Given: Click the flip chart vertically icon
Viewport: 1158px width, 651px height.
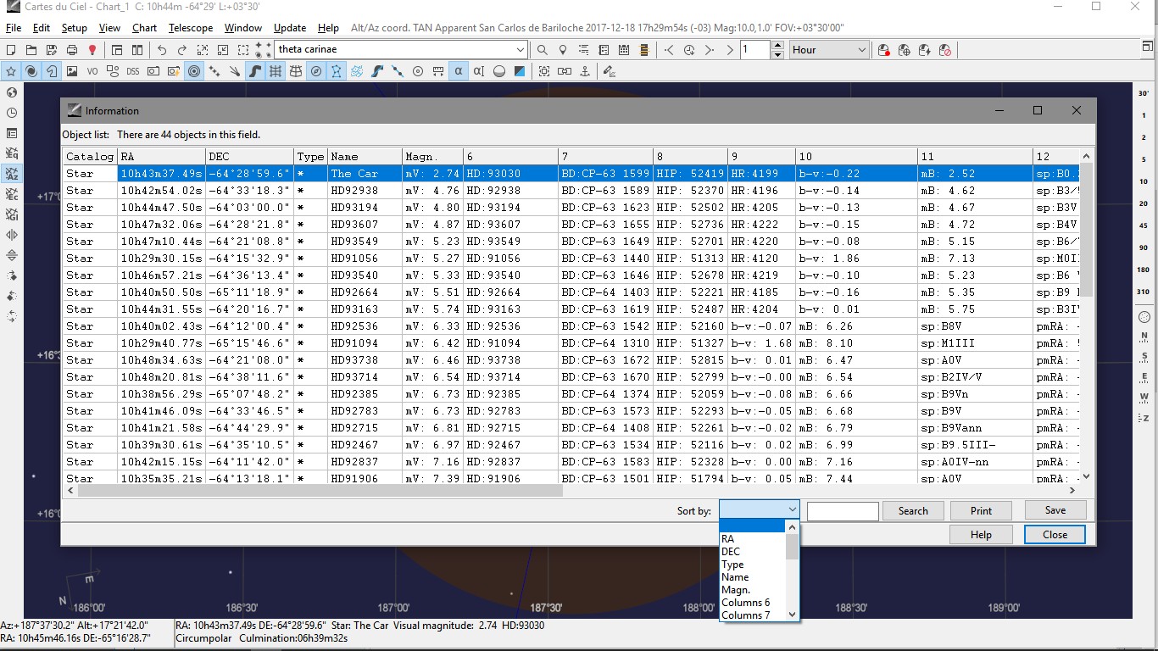Looking at the screenshot, I should (x=12, y=255).
